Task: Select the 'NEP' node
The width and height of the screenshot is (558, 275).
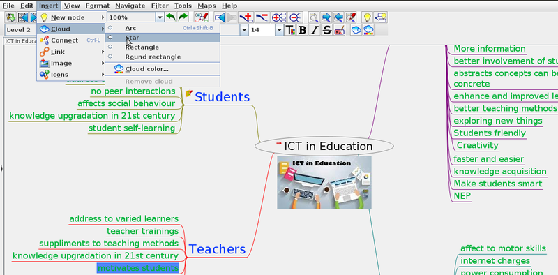Action: [x=462, y=196]
